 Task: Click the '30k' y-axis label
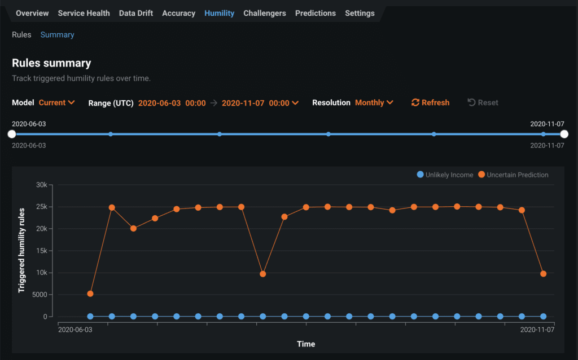41,185
